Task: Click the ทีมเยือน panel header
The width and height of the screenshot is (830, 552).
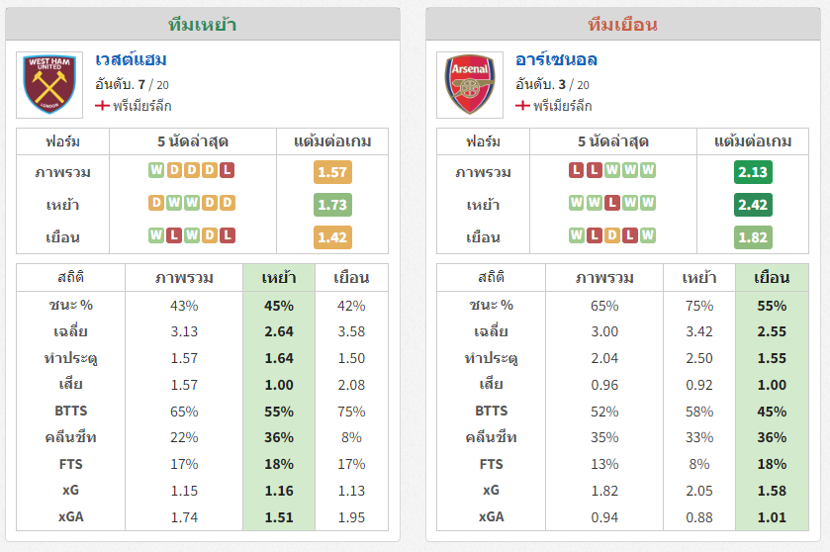Action: 623,25
